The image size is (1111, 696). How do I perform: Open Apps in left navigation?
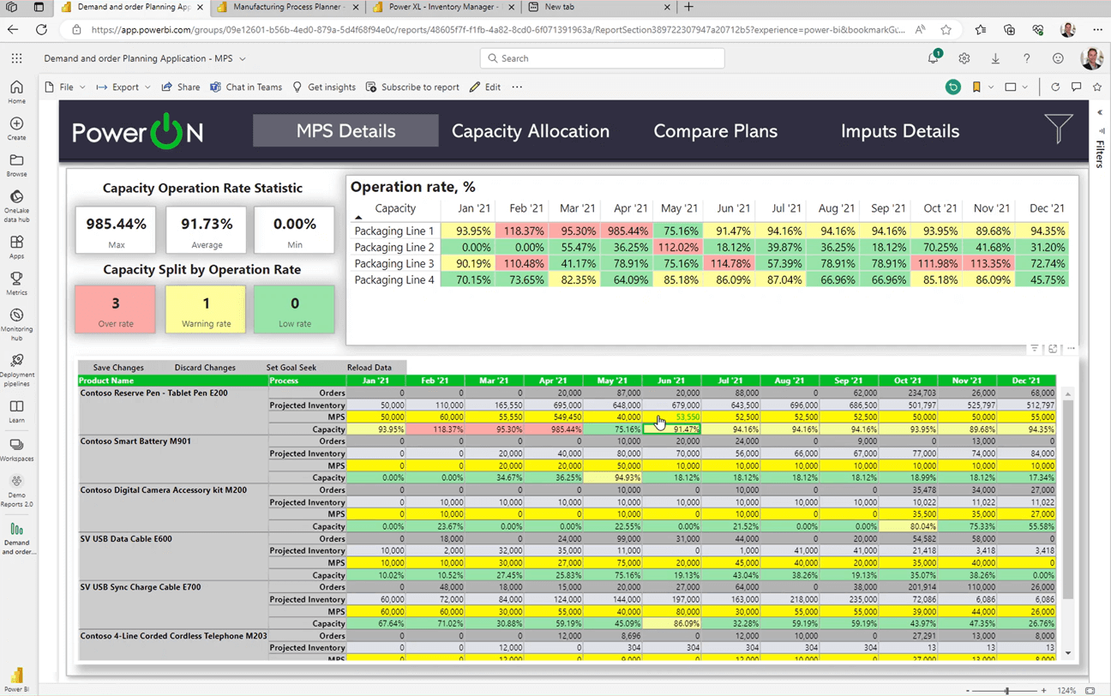pyautogui.click(x=16, y=247)
